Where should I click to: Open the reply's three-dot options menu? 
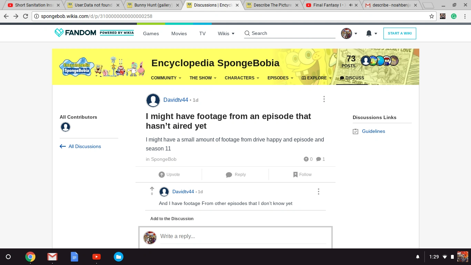318,192
